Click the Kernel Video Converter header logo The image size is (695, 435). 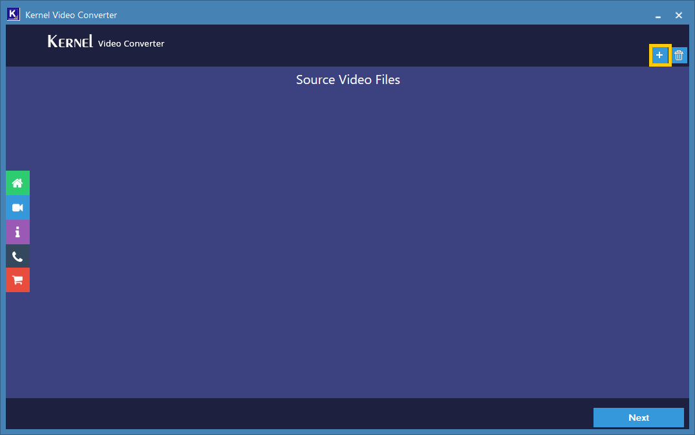(x=106, y=41)
